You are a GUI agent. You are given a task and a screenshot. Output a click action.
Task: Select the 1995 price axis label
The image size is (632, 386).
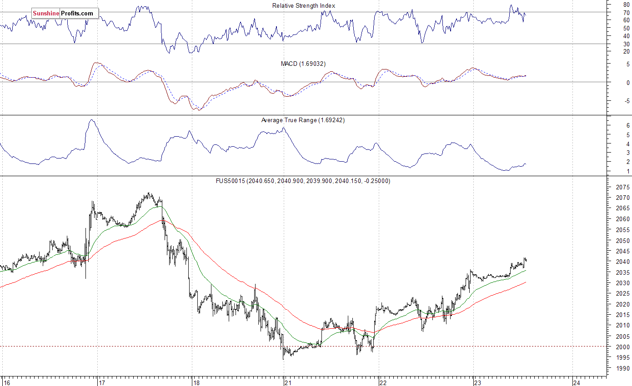(622, 358)
